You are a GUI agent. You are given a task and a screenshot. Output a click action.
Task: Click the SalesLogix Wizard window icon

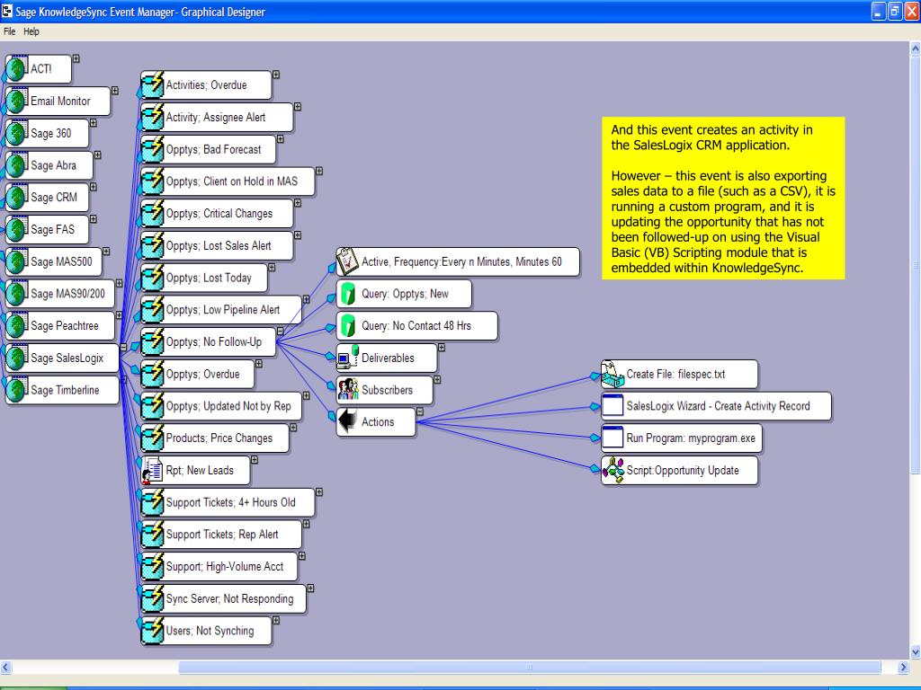[613, 406]
